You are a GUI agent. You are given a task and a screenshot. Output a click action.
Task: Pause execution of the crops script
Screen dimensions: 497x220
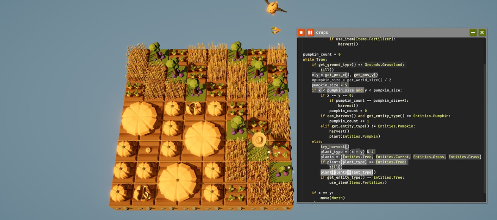coord(310,33)
